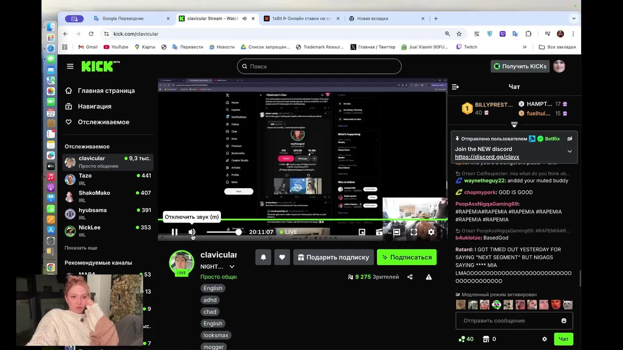The height and width of the screenshot is (350, 623).
Task: Open Chrome media controls icon
Action: tap(548, 34)
